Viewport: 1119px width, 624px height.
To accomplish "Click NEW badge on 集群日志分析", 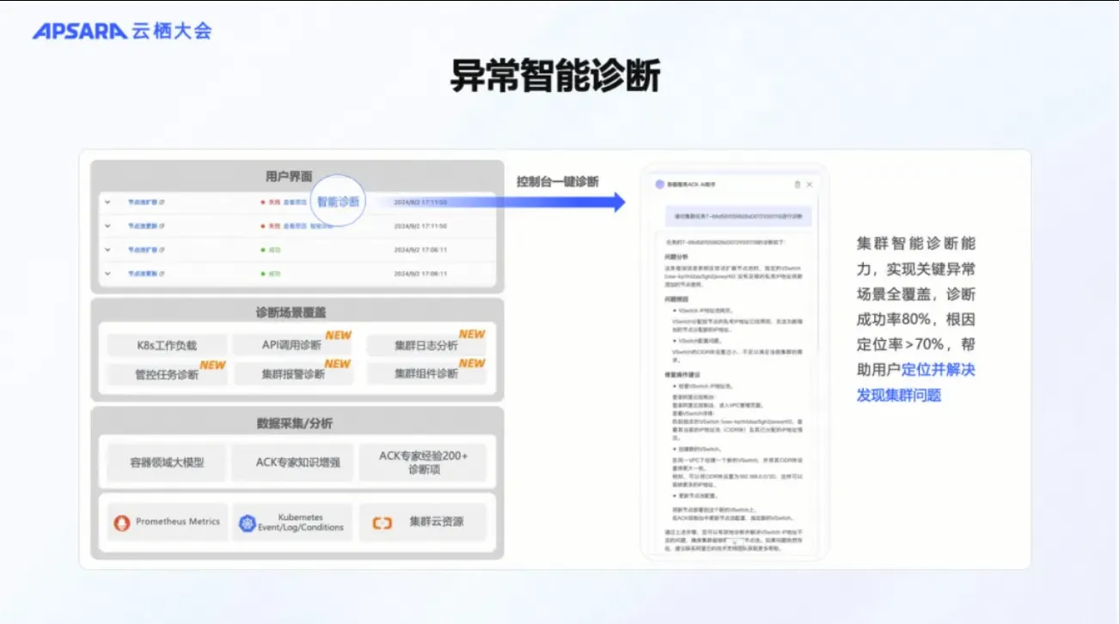I will tap(472, 334).
